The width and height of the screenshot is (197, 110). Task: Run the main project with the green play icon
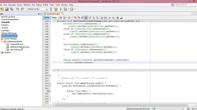pos(61,9)
